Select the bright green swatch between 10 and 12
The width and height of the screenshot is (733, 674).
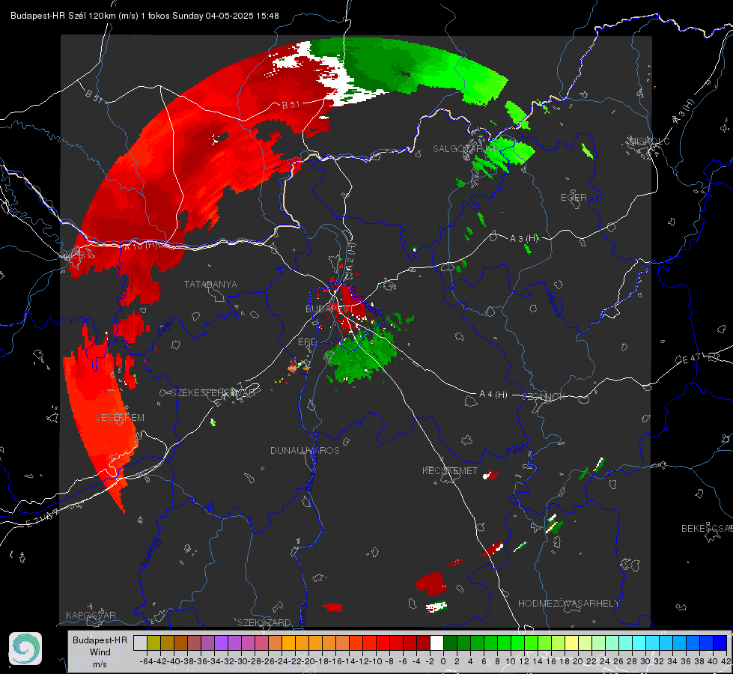[517, 643]
